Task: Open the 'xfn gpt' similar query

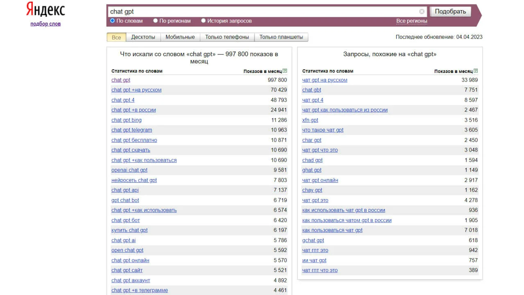Action: (310, 120)
